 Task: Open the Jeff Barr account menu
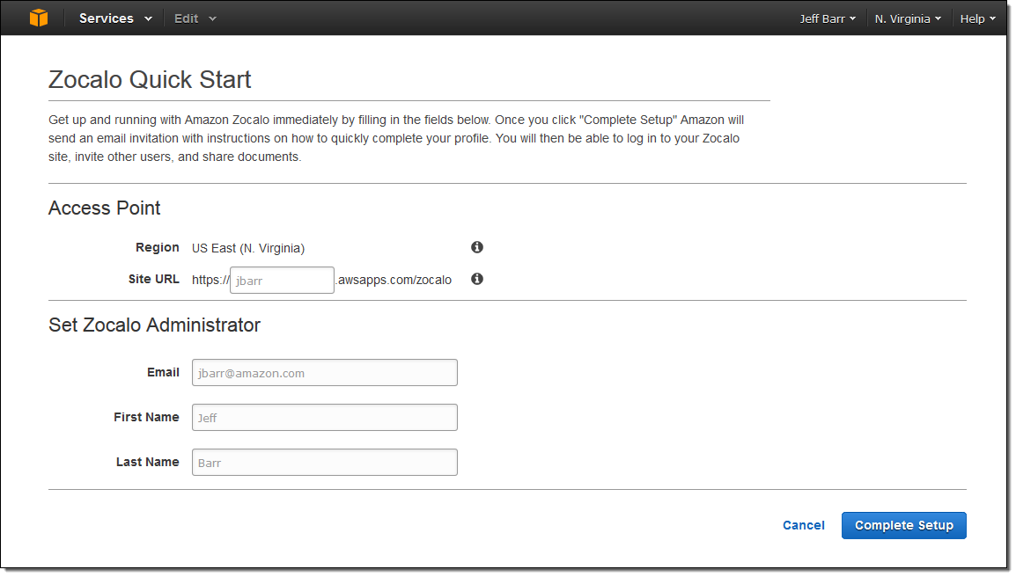click(827, 18)
